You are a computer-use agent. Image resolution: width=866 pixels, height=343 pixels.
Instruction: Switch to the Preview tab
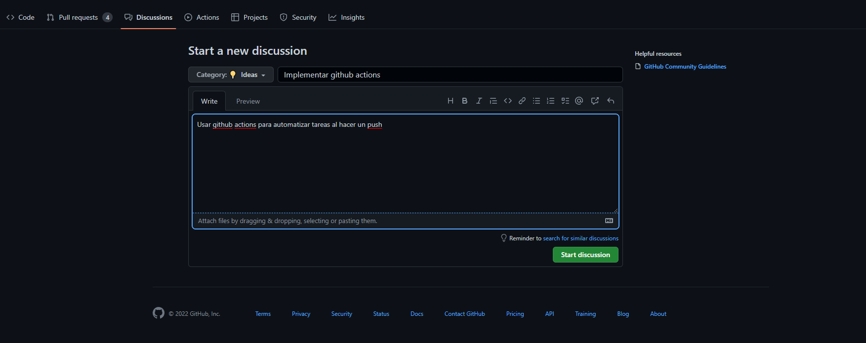[x=248, y=101]
